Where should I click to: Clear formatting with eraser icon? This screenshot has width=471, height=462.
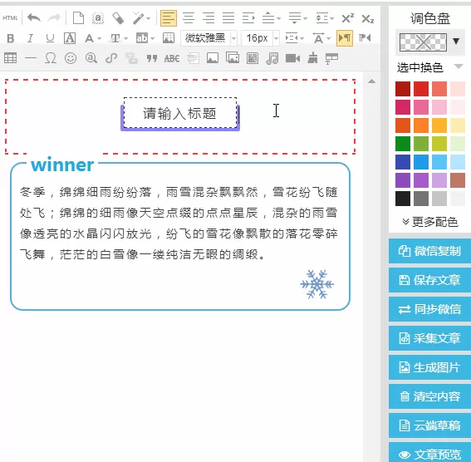click(118, 18)
